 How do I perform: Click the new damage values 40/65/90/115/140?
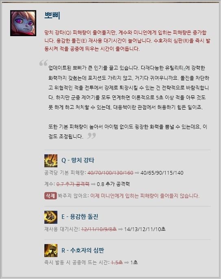[x=162, y=173]
